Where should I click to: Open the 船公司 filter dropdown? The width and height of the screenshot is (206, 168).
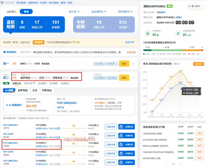pos(74,12)
